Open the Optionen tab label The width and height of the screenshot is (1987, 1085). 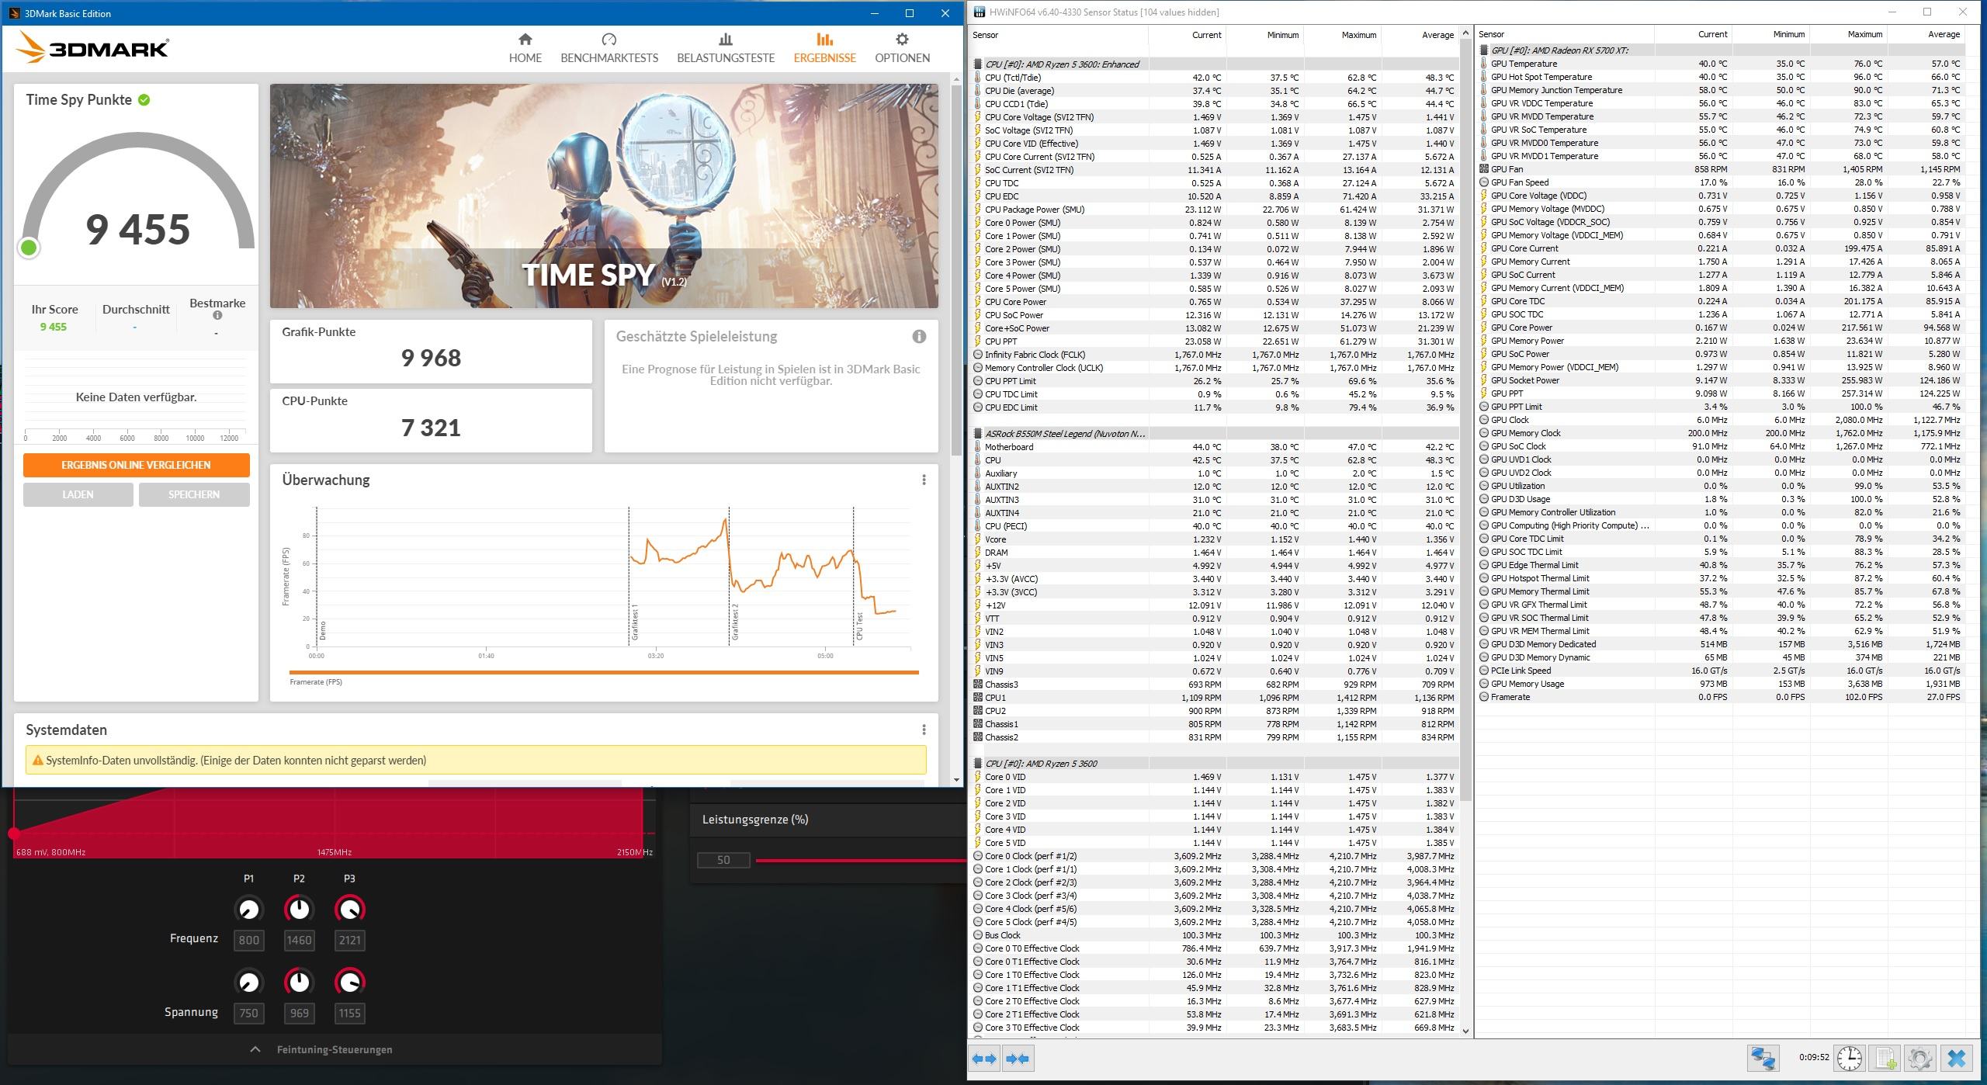click(902, 58)
